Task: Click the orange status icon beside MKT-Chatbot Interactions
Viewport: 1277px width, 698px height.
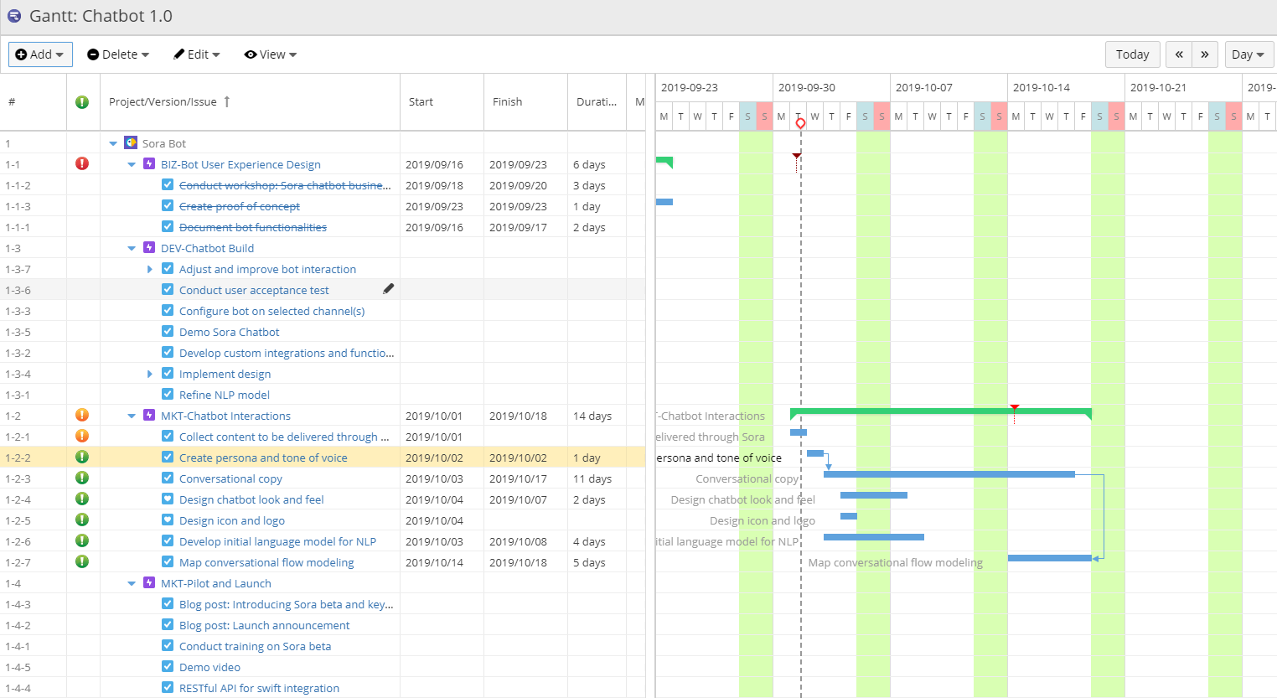Action: pos(81,415)
